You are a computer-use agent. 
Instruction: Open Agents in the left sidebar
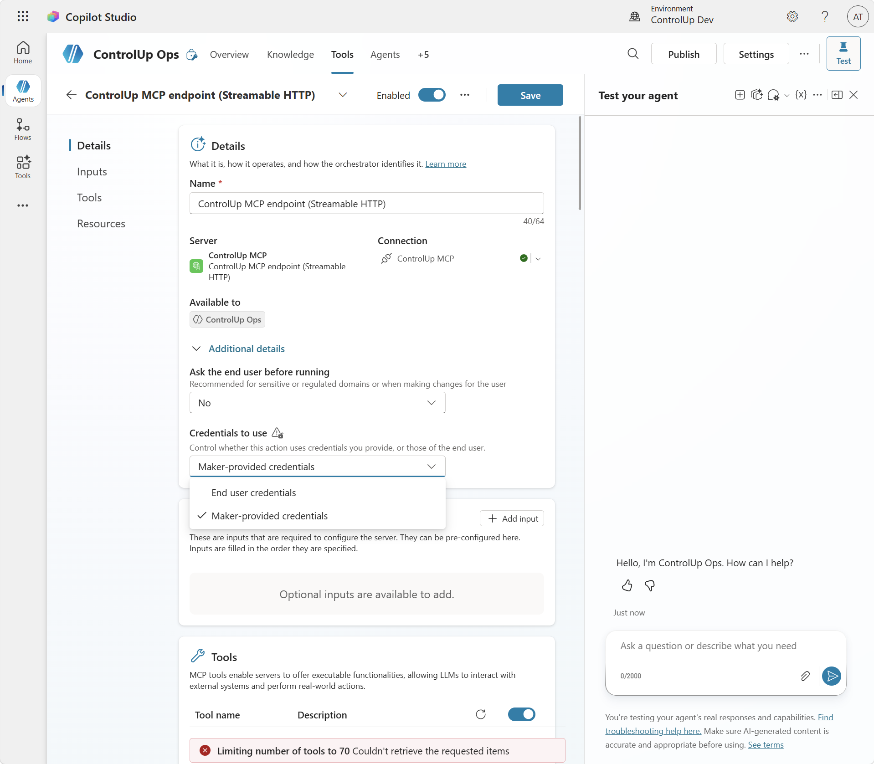pyautogui.click(x=23, y=91)
